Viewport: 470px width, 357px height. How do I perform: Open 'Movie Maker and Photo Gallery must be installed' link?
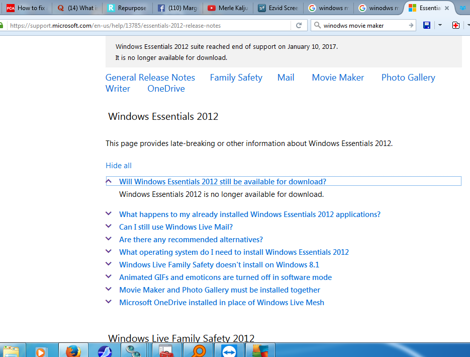(x=220, y=290)
